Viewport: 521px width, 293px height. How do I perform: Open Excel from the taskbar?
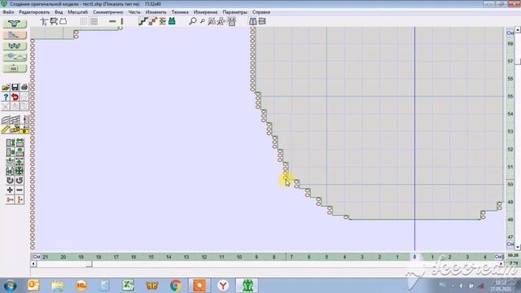pyautogui.click(x=129, y=286)
